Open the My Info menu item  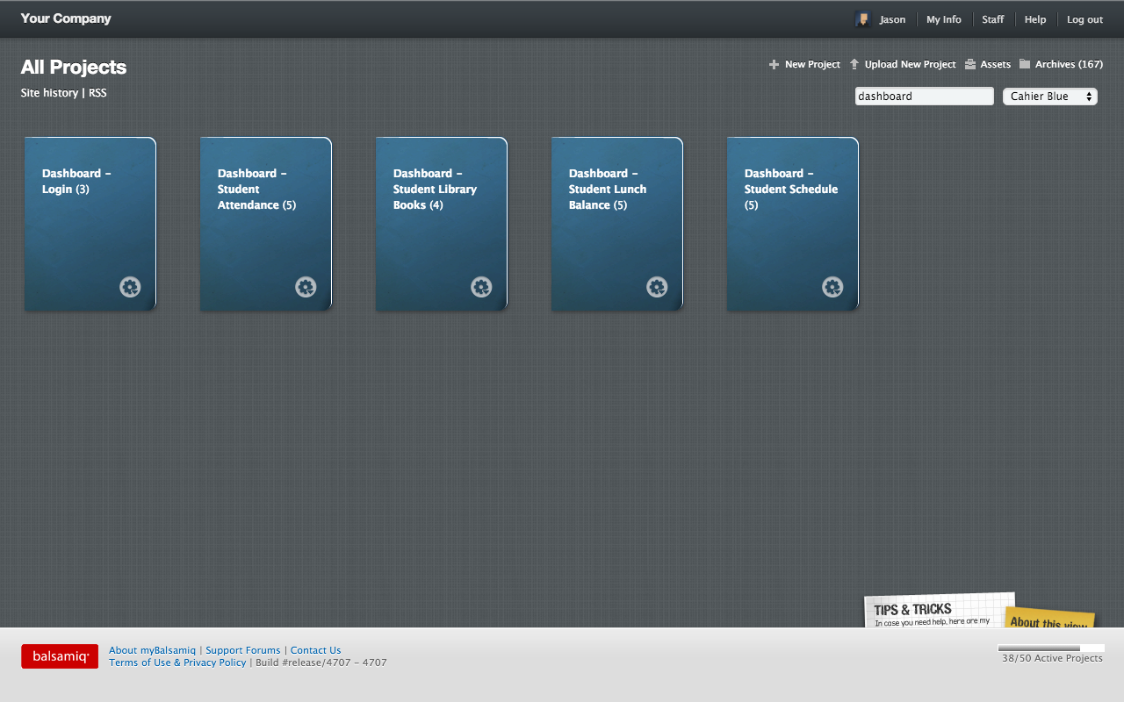click(943, 18)
